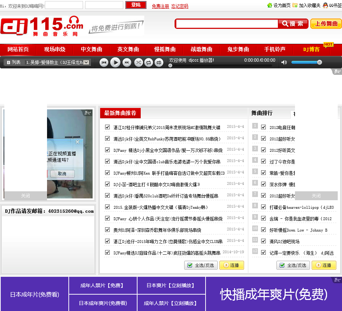Image resolution: width=342 pixels, height=311 pixels.
Task: Click the 上传舞曲 upload button
Action: [326, 24]
